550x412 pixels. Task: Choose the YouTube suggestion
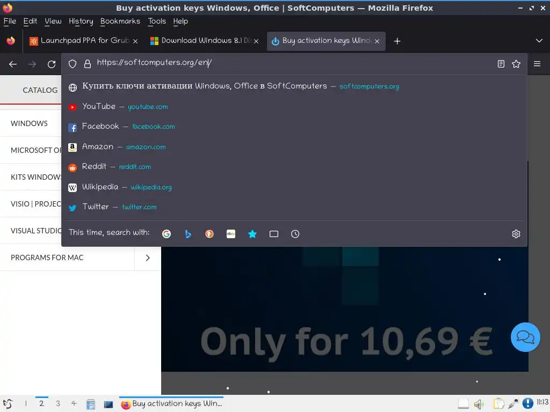click(294, 107)
